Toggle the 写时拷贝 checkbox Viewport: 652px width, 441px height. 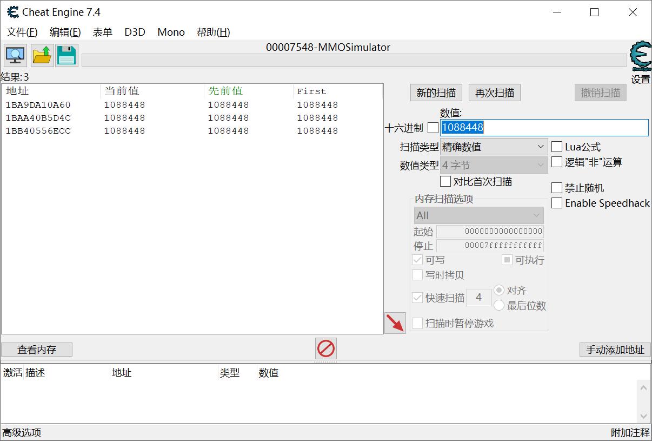(417, 275)
